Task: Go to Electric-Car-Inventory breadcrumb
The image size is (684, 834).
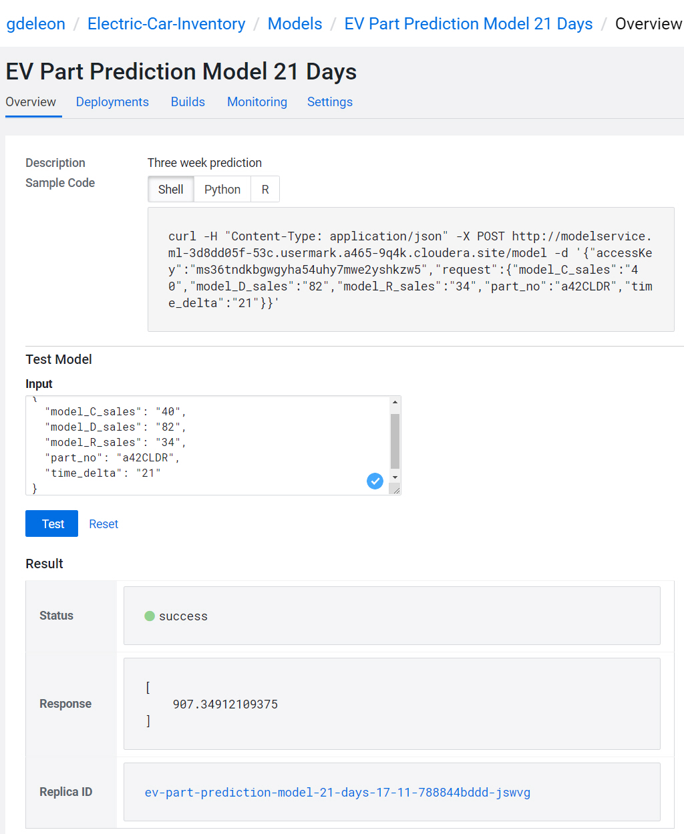Action: [x=166, y=24]
